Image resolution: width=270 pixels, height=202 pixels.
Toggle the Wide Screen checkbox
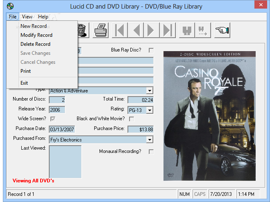pyautogui.click(x=53, y=119)
